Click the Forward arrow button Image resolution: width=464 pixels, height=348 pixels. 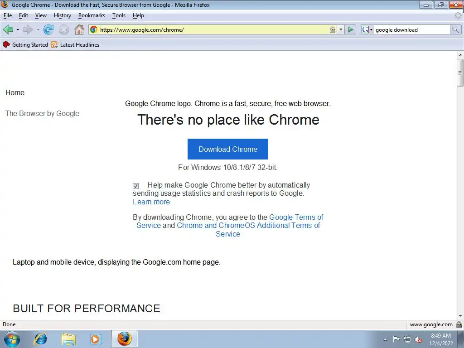28,29
